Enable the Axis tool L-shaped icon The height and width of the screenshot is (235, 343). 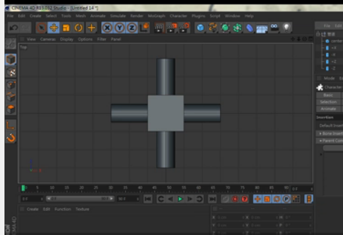click(x=11, y=125)
